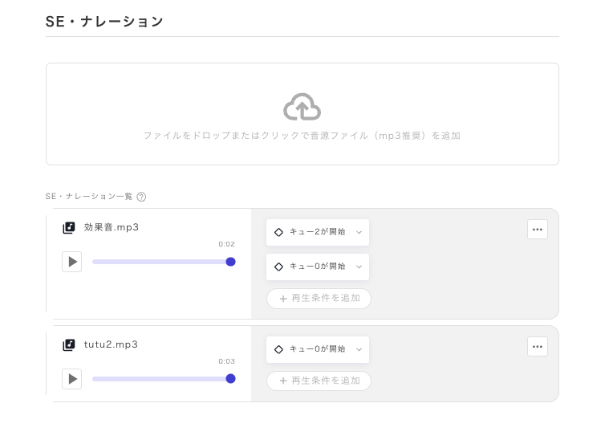Open キュー0が開始 dropdown in 効果音.mp3 row

318,267
